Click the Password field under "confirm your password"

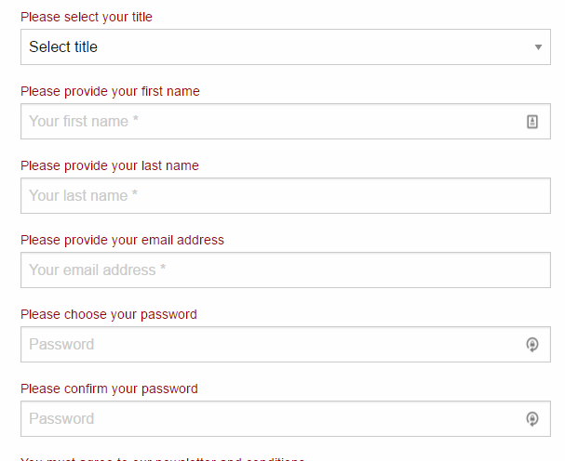pyautogui.click(x=270, y=418)
